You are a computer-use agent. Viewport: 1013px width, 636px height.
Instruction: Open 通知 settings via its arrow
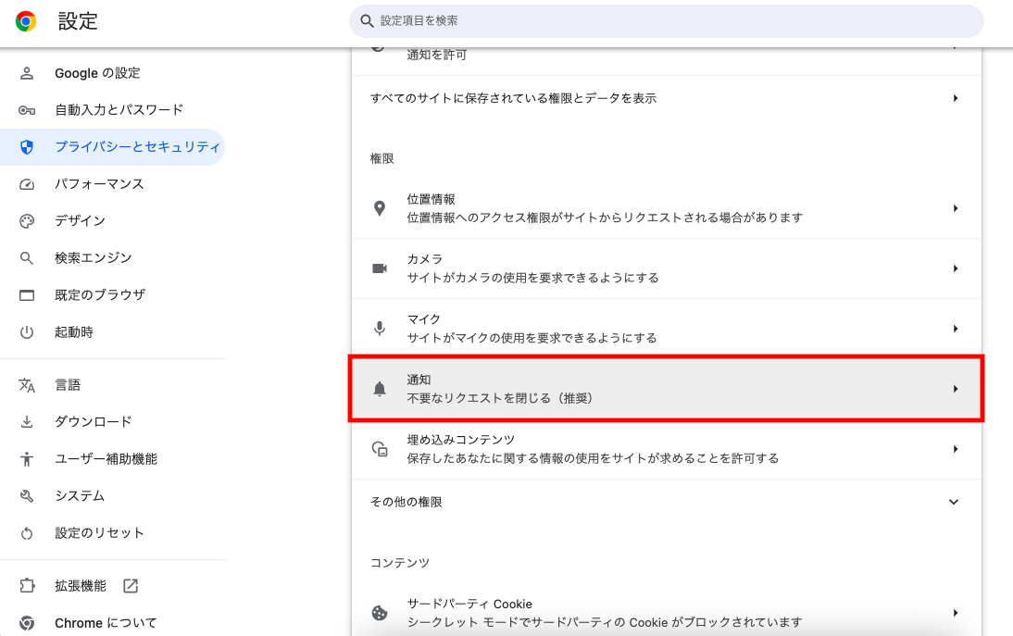pos(955,389)
